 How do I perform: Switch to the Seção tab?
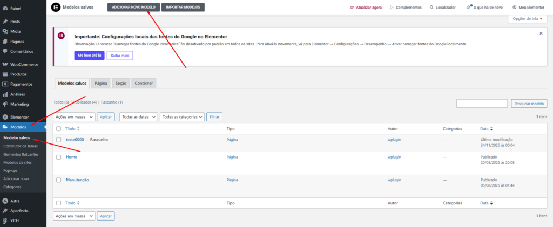(x=121, y=83)
